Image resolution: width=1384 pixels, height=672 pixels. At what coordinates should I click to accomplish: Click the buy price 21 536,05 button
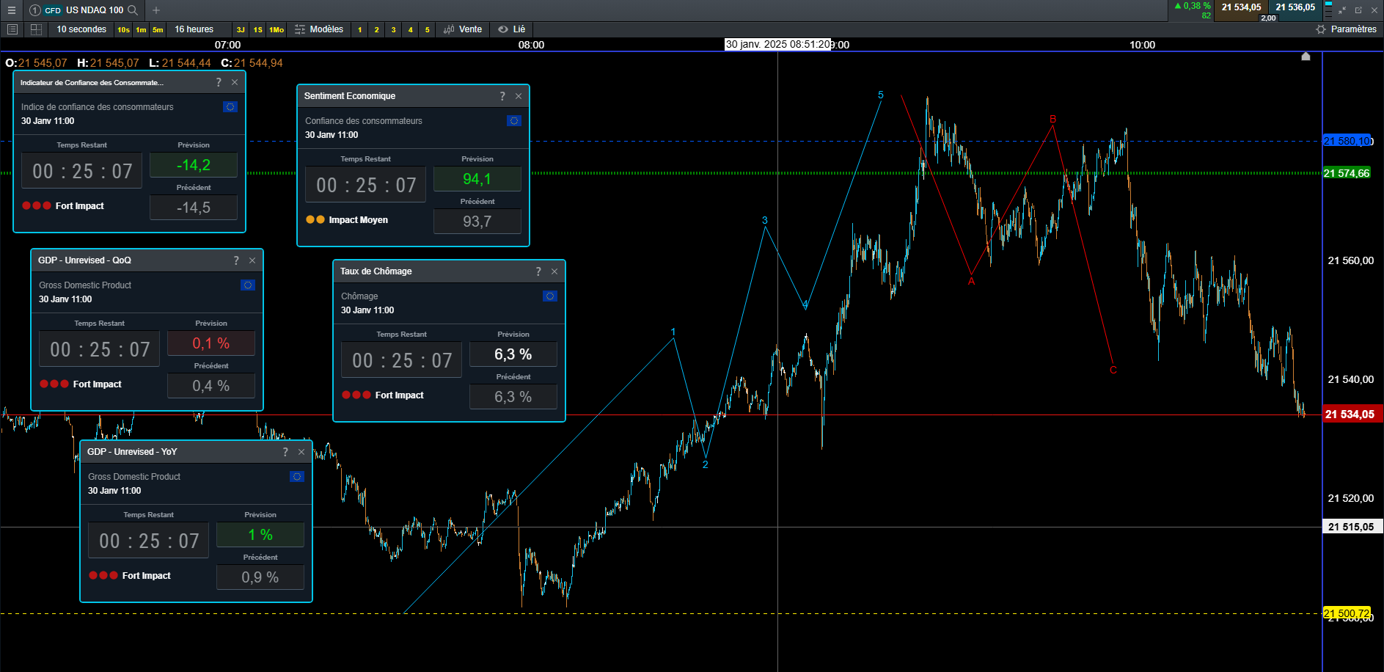click(x=1295, y=7)
